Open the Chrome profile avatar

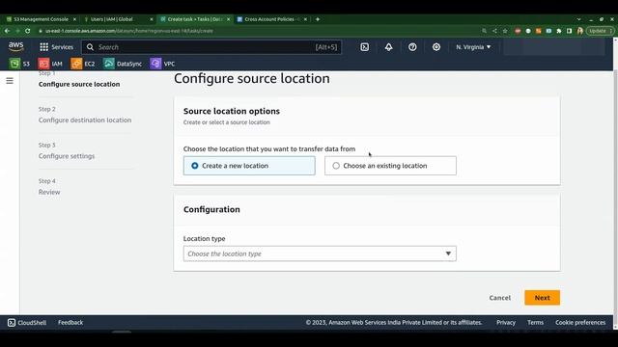click(579, 31)
